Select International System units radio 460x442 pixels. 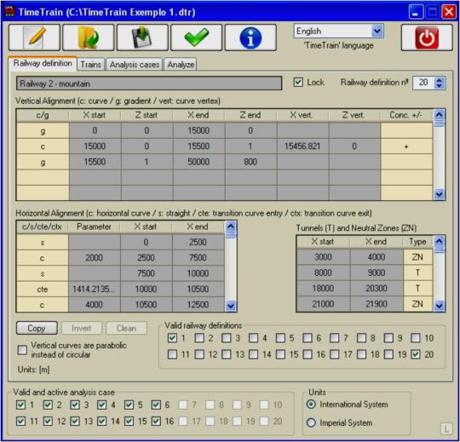click(311, 405)
